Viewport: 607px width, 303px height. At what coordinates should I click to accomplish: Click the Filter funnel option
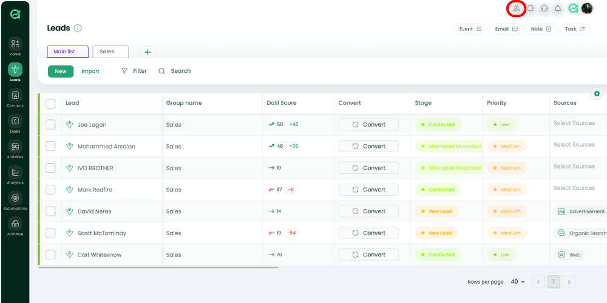click(134, 71)
